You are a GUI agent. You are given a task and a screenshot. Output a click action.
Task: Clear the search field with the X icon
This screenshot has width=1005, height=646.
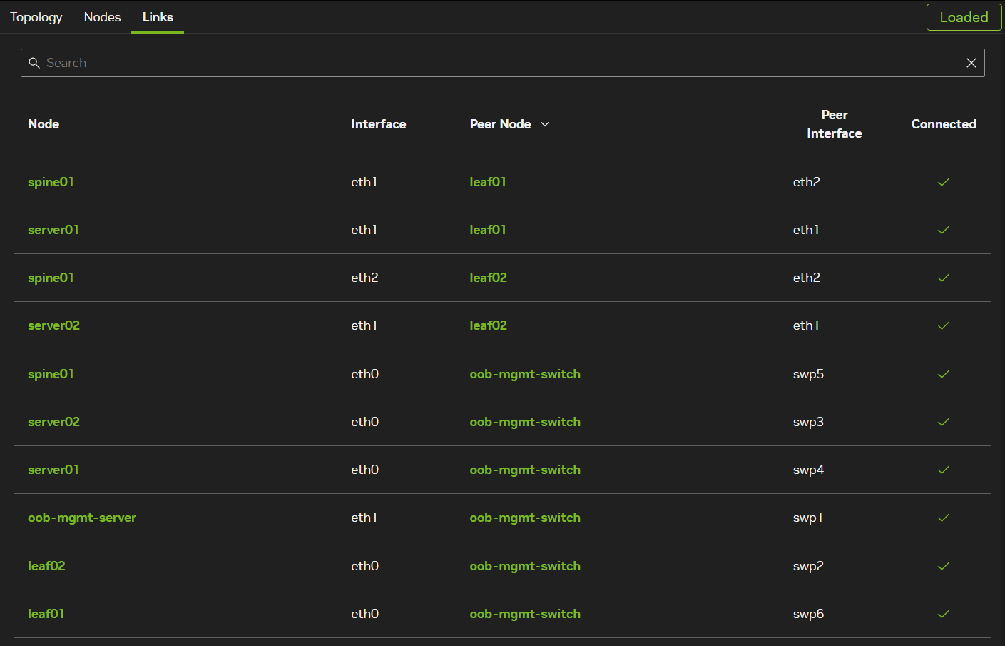(971, 63)
